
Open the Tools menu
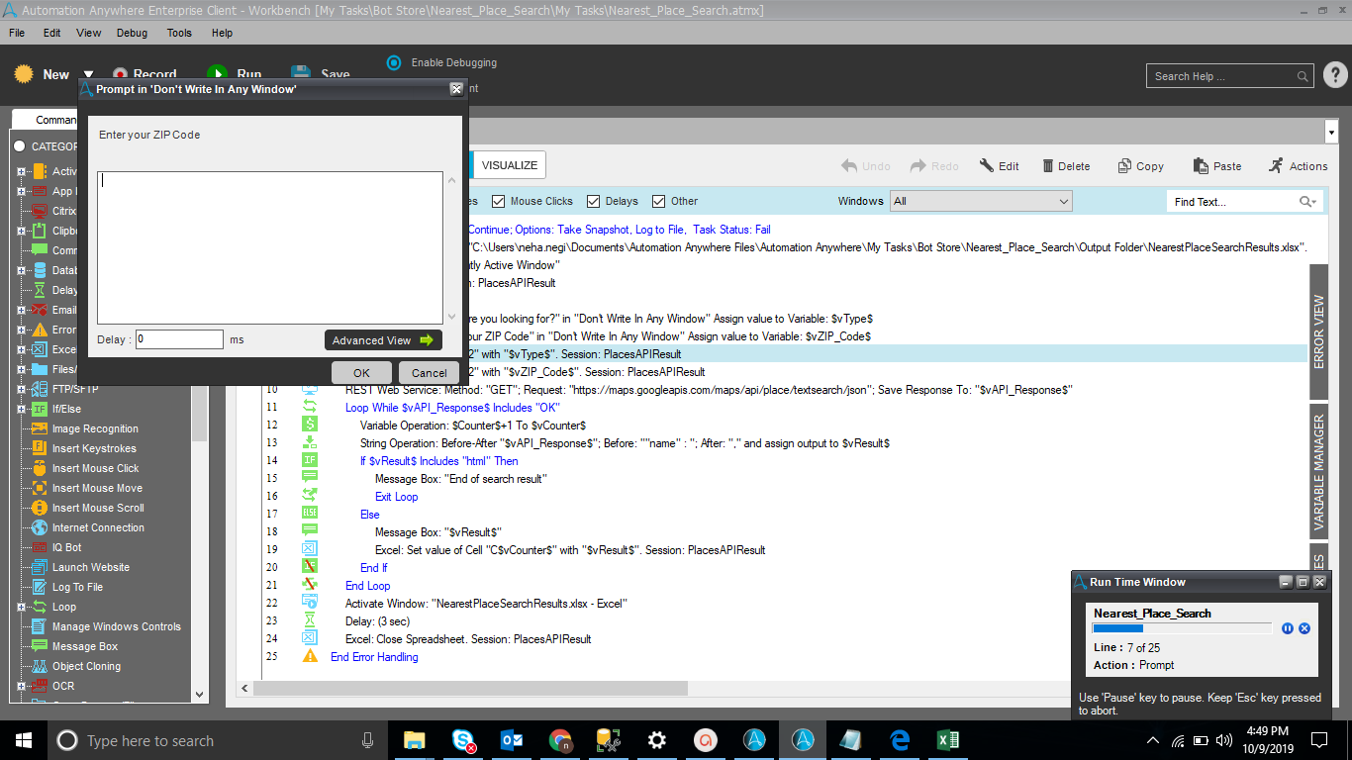point(179,33)
